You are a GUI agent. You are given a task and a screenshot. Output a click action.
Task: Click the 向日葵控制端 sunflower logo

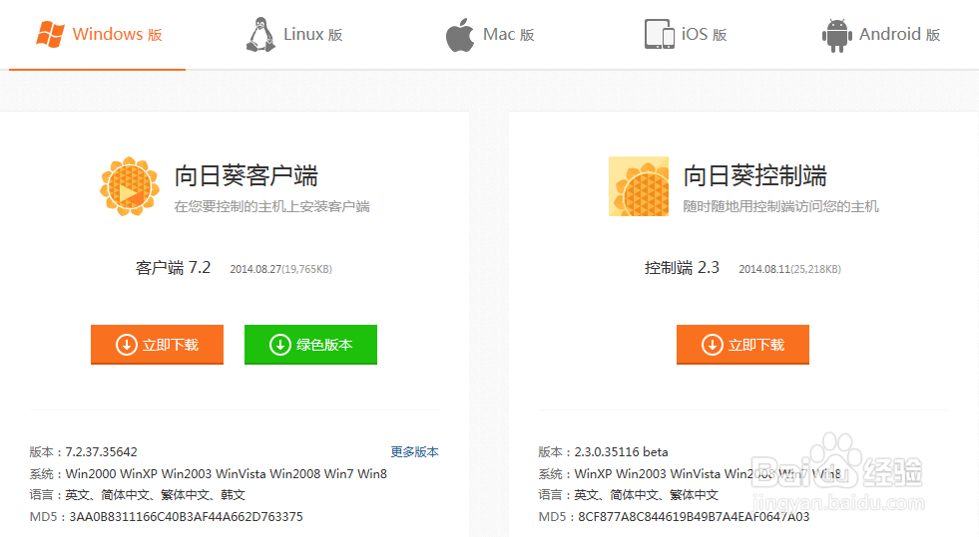[x=639, y=186]
